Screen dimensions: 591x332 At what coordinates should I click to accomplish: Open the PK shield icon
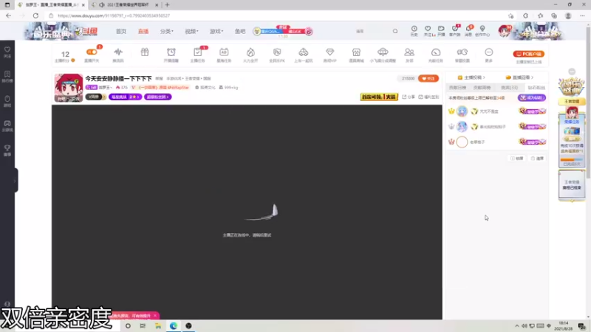[277, 52]
